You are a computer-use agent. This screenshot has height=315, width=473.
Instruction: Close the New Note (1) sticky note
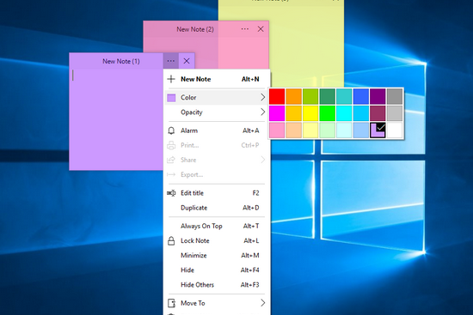(187, 61)
